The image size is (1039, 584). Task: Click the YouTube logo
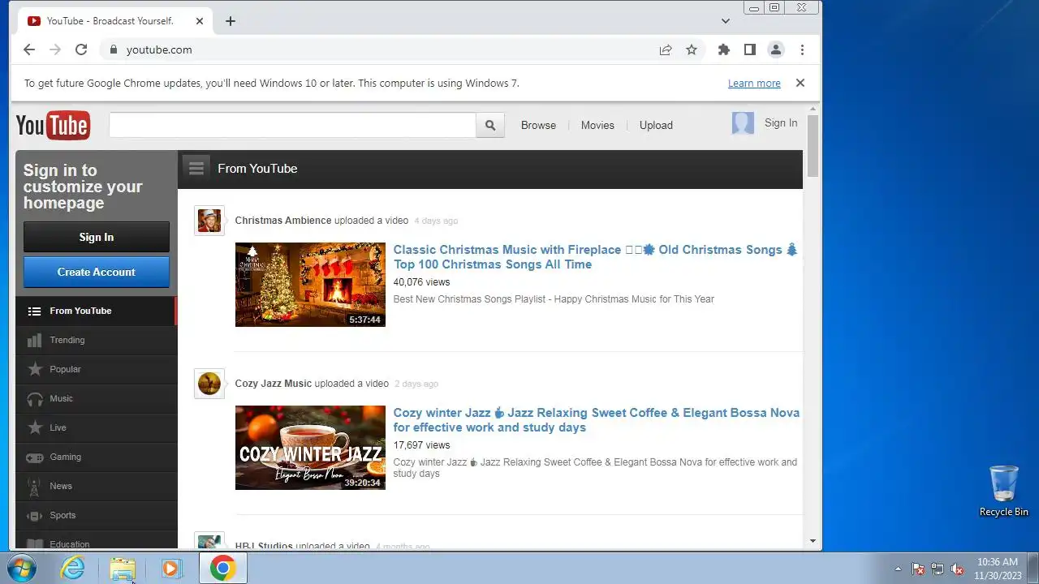(x=53, y=125)
